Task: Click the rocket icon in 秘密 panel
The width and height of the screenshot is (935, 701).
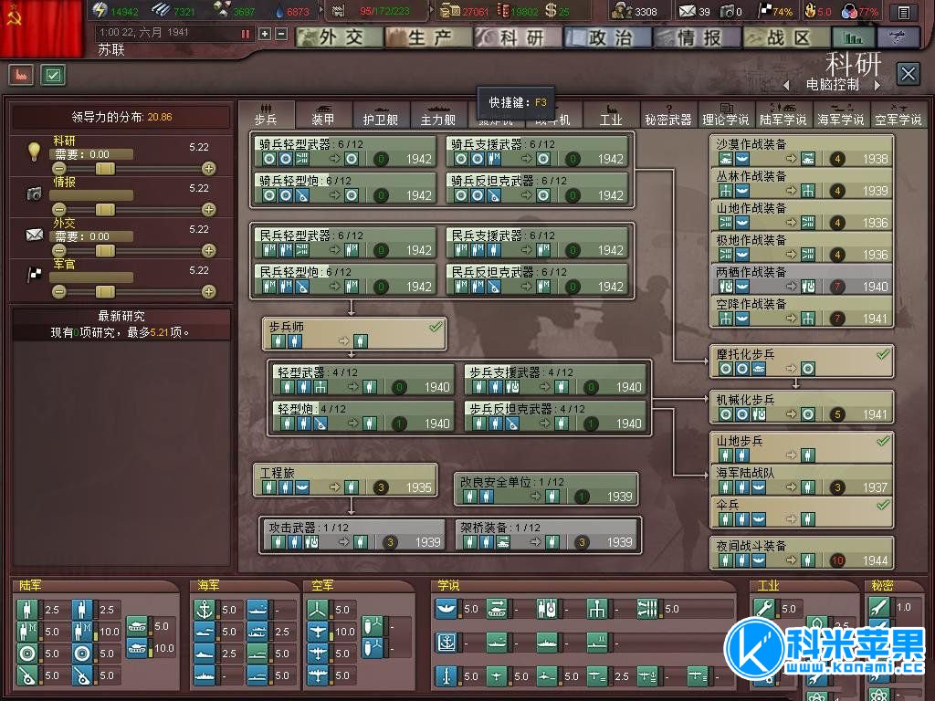Action: [879, 607]
